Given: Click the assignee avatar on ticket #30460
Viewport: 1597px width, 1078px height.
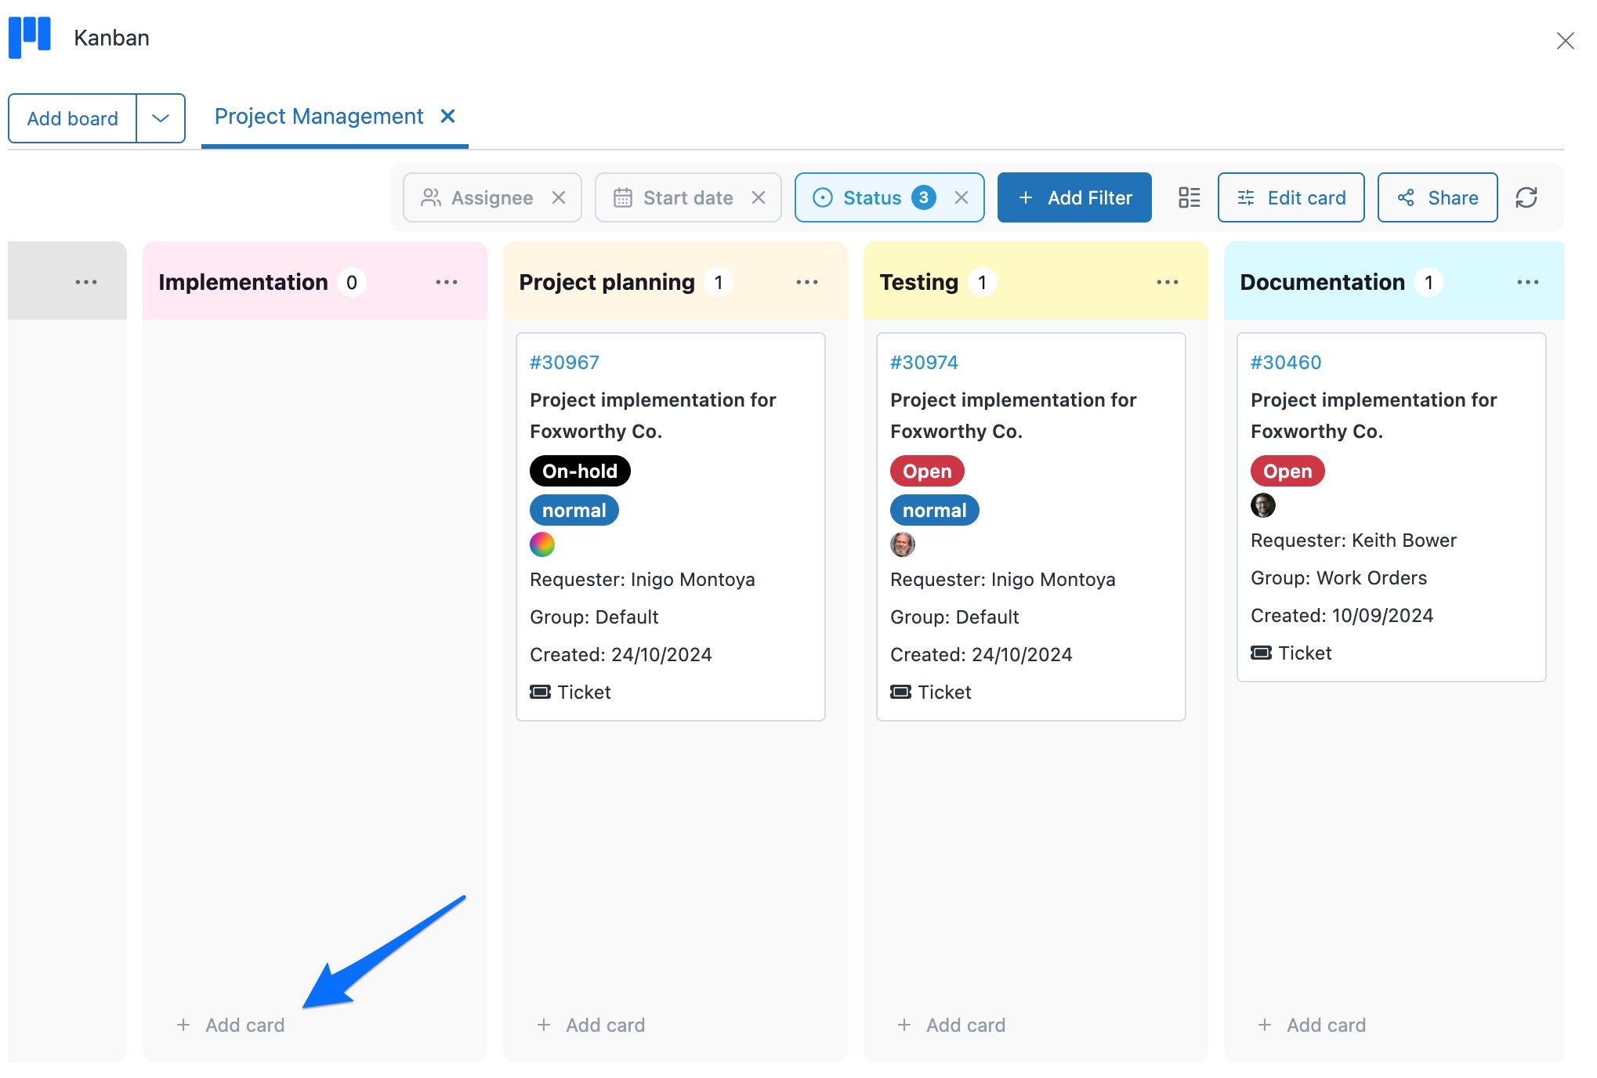Looking at the screenshot, I should click(1263, 505).
